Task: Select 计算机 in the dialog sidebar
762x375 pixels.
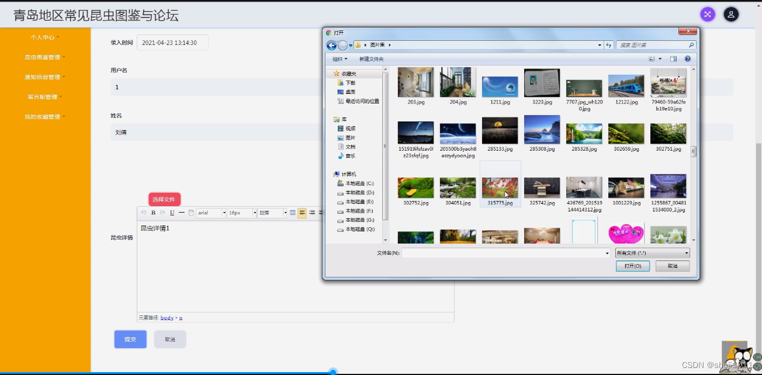Action: pos(350,173)
